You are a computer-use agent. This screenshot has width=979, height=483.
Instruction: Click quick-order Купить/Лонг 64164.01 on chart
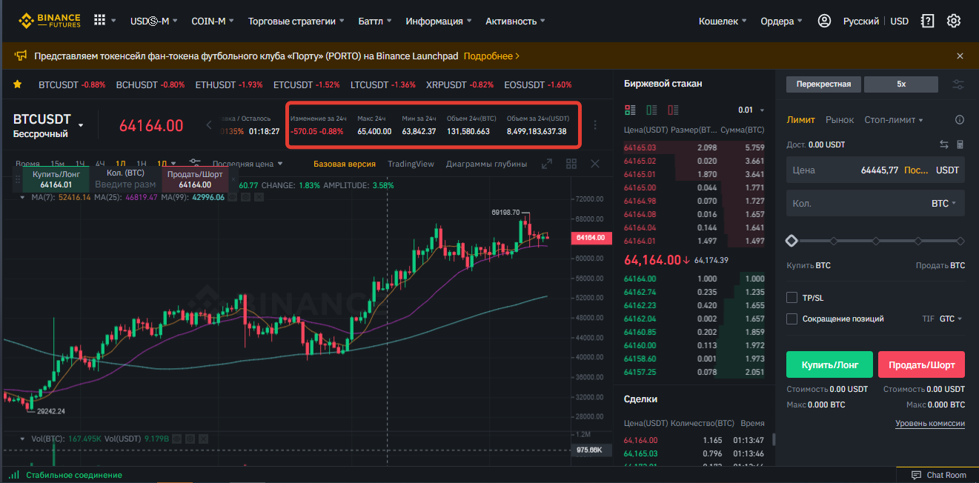point(56,179)
